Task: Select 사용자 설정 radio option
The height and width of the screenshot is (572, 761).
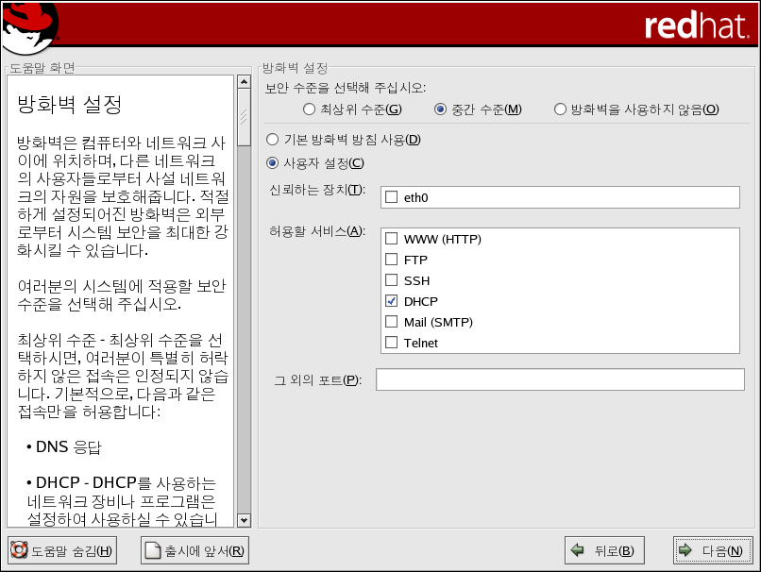Action: pyautogui.click(x=273, y=163)
